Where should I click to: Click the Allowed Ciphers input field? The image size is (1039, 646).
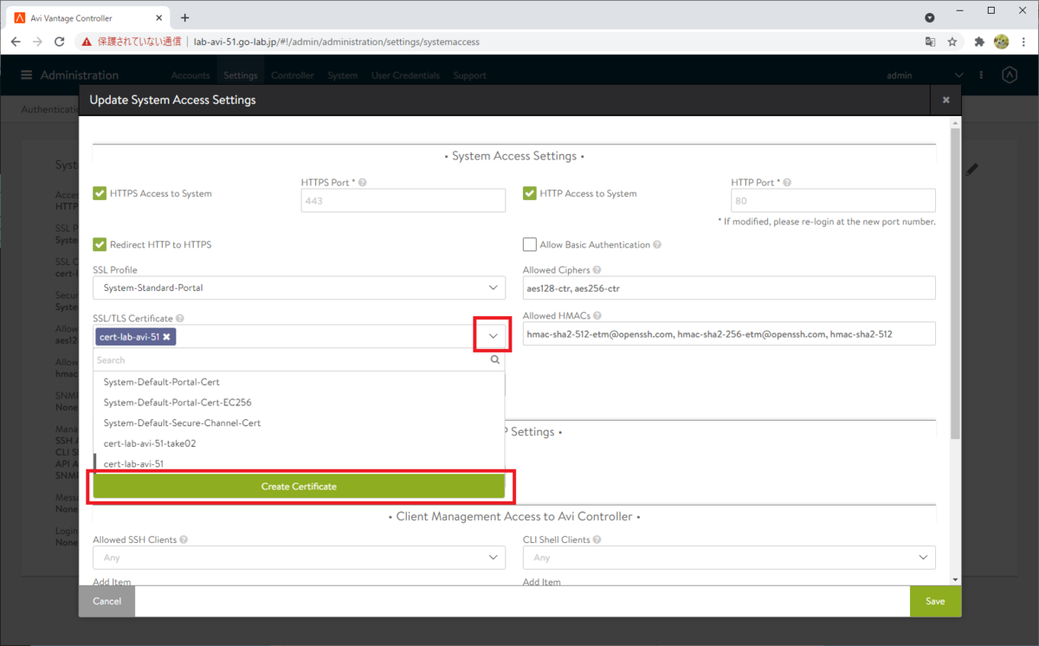point(729,287)
